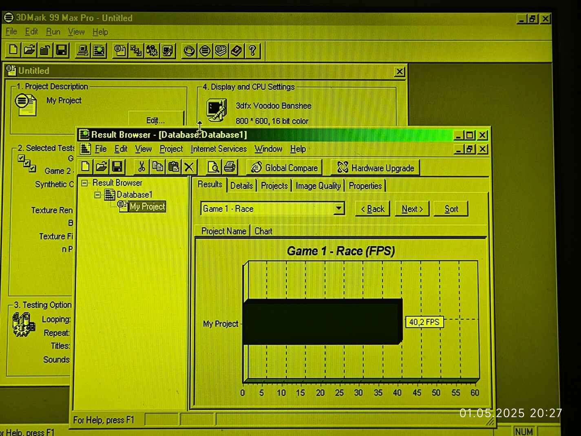Click the Display and CPU Settings monitor icon

(216, 110)
